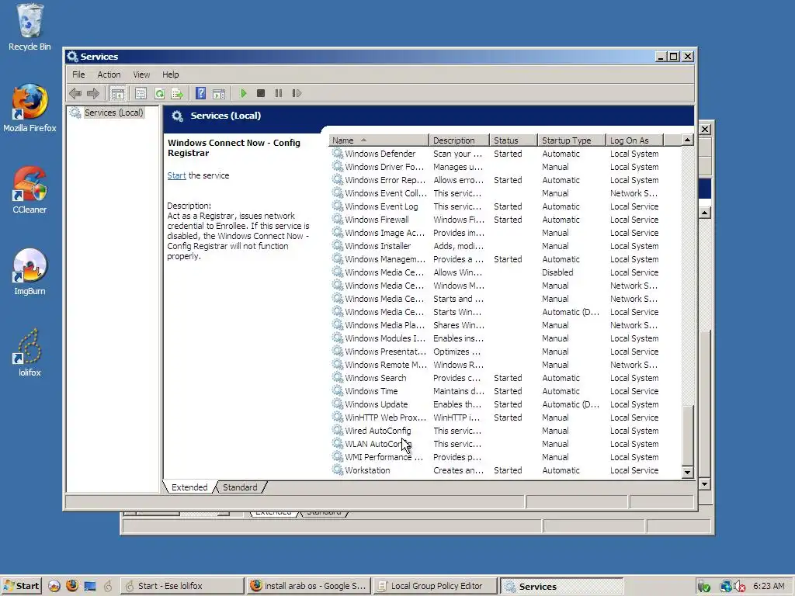Switch to the Extended tab
Screen dimensions: 795x596
189,487
